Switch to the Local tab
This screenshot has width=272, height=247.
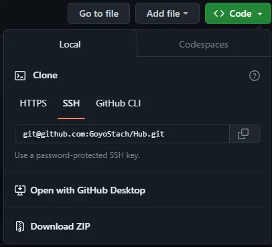(70, 44)
